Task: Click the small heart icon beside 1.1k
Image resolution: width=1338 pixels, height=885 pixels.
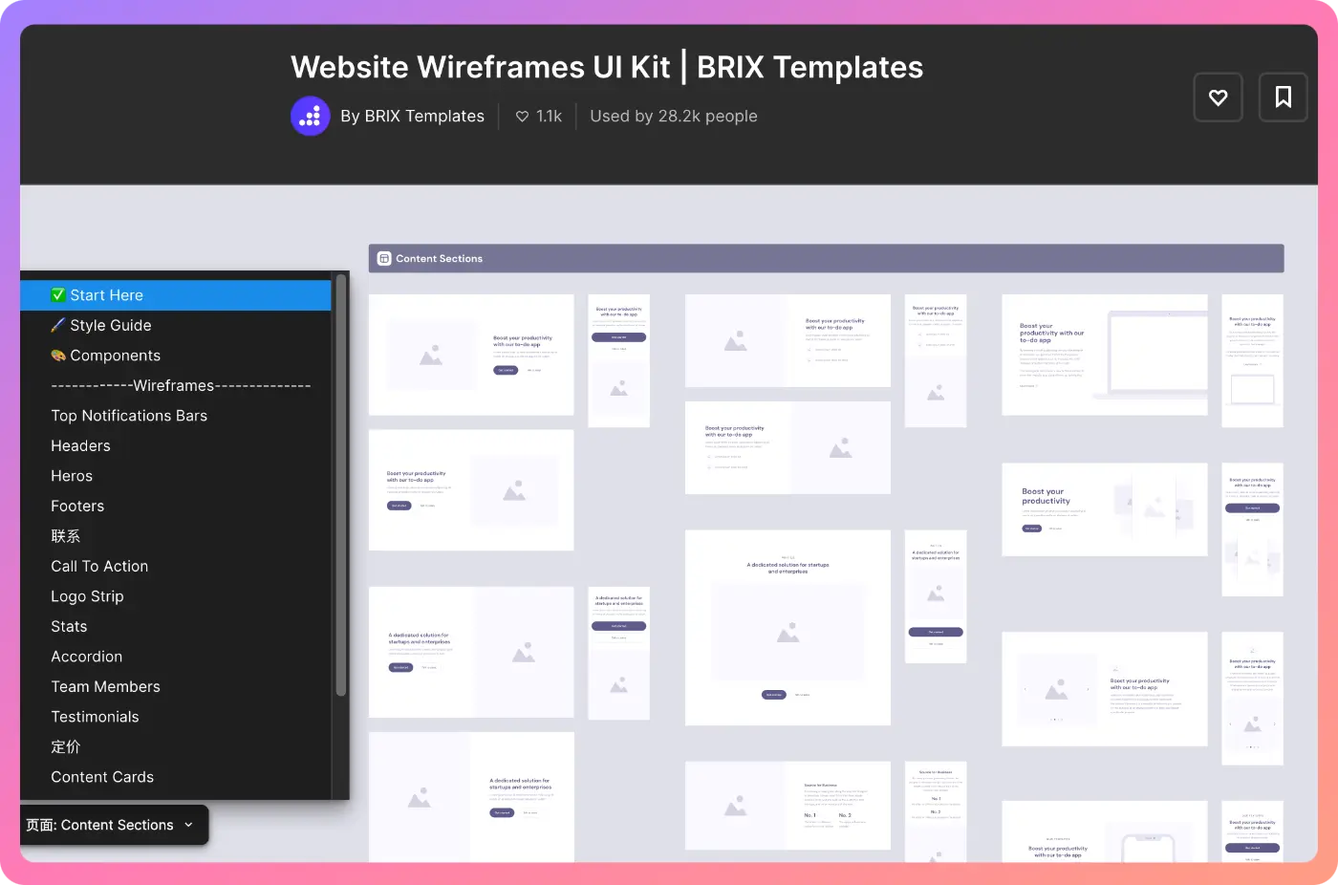Action: tap(522, 117)
